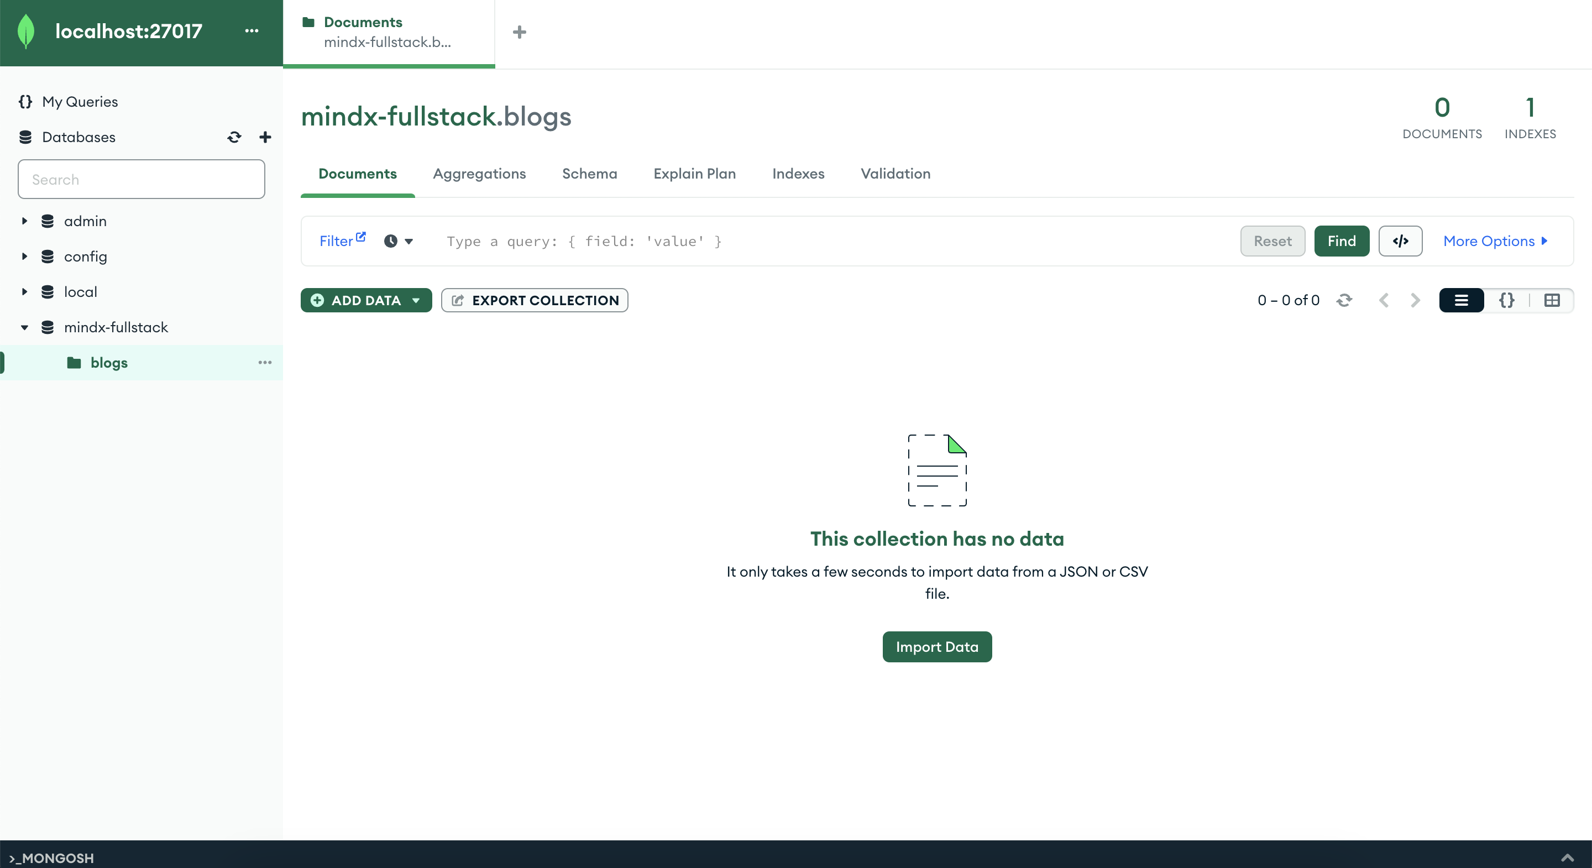Switch to list view
The image size is (1592, 868).
click(x=1461, y=300)
